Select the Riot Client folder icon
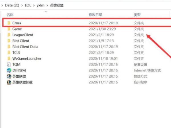The image size is (171, 128). tap(9, 41)
